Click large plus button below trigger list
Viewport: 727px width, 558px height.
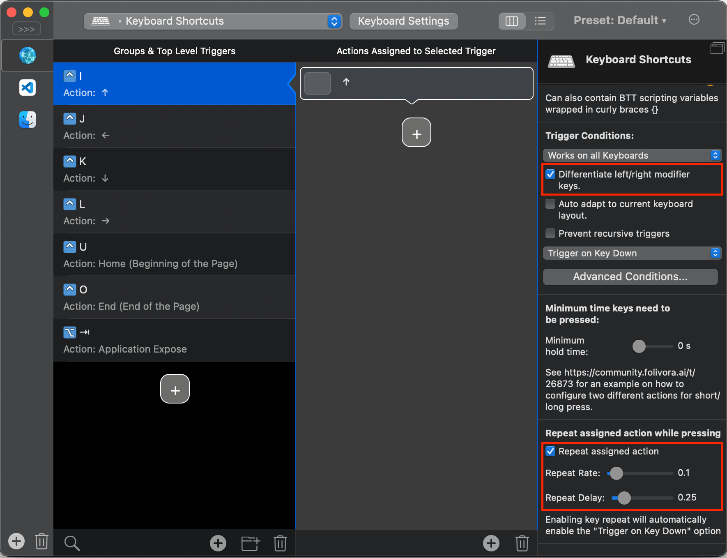(175, 389)
